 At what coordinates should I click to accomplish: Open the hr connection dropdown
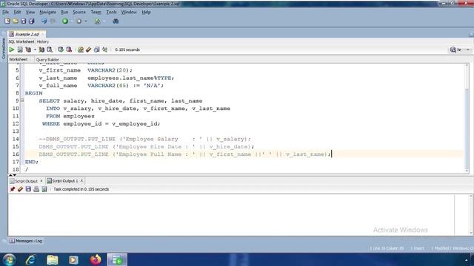(460, 50)
